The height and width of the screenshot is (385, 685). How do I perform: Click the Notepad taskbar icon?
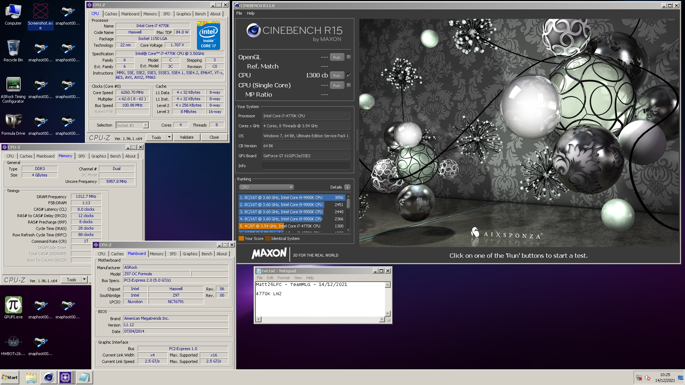84,378
